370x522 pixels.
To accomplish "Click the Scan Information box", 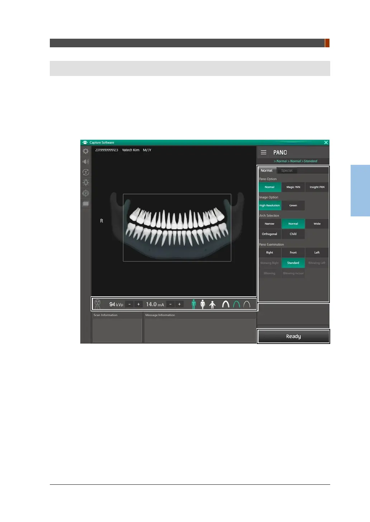I will pyautogui.click(x=117, y=330).
